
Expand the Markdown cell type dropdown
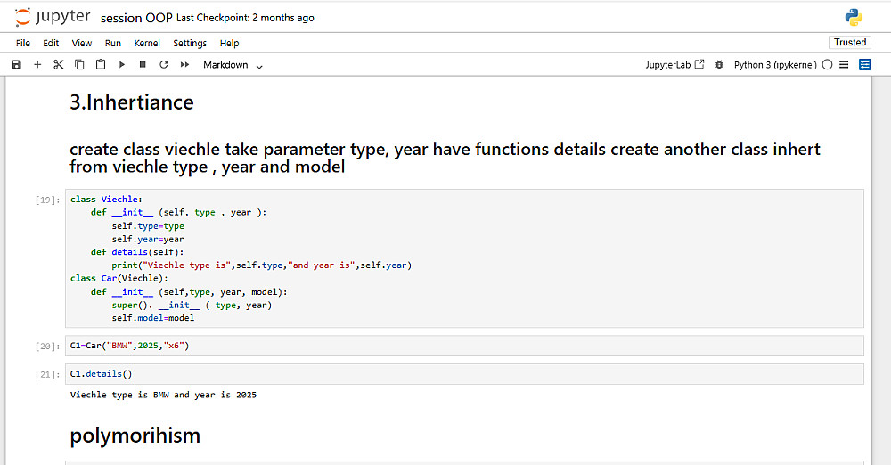click(x=233, y=65)
